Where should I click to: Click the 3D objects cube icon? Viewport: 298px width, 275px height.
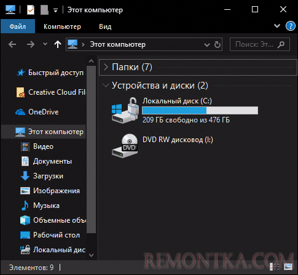tap(25, 220)
